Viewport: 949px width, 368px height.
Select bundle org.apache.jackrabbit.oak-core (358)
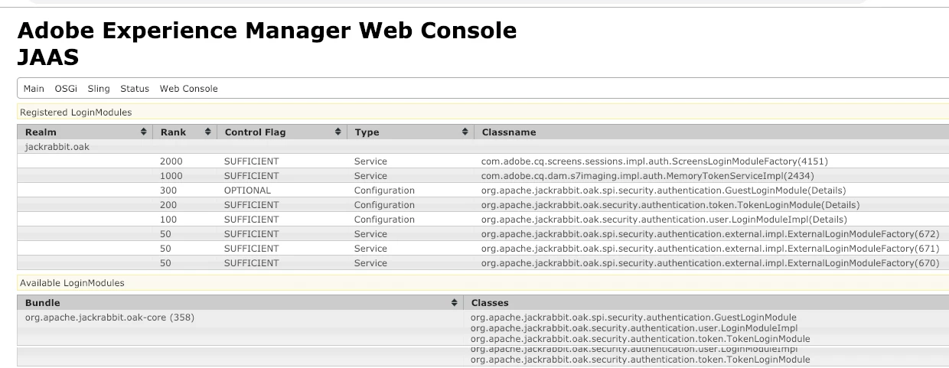tap(109, 318)
